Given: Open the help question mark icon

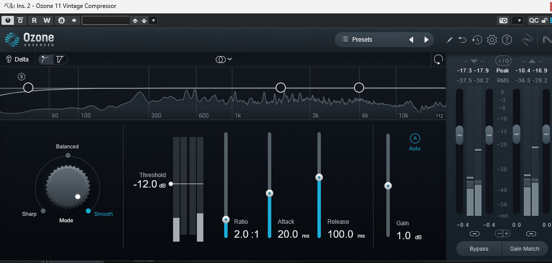Looking at the screenshot, I should pos(506,40).
